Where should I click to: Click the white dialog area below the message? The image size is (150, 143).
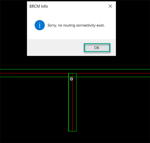click(71, 35)
